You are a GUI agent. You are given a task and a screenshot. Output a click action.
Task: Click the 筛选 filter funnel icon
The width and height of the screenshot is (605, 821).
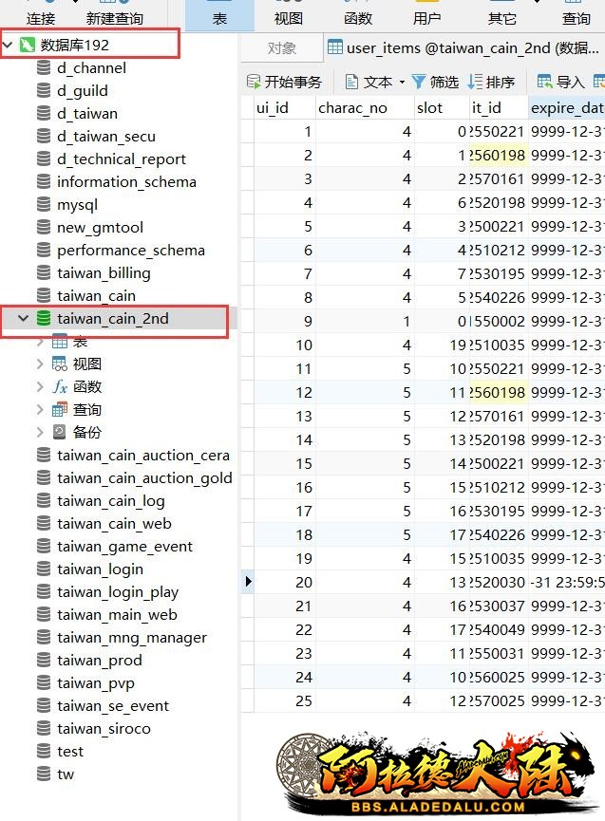pyautogui.click(x=418, y=82)
